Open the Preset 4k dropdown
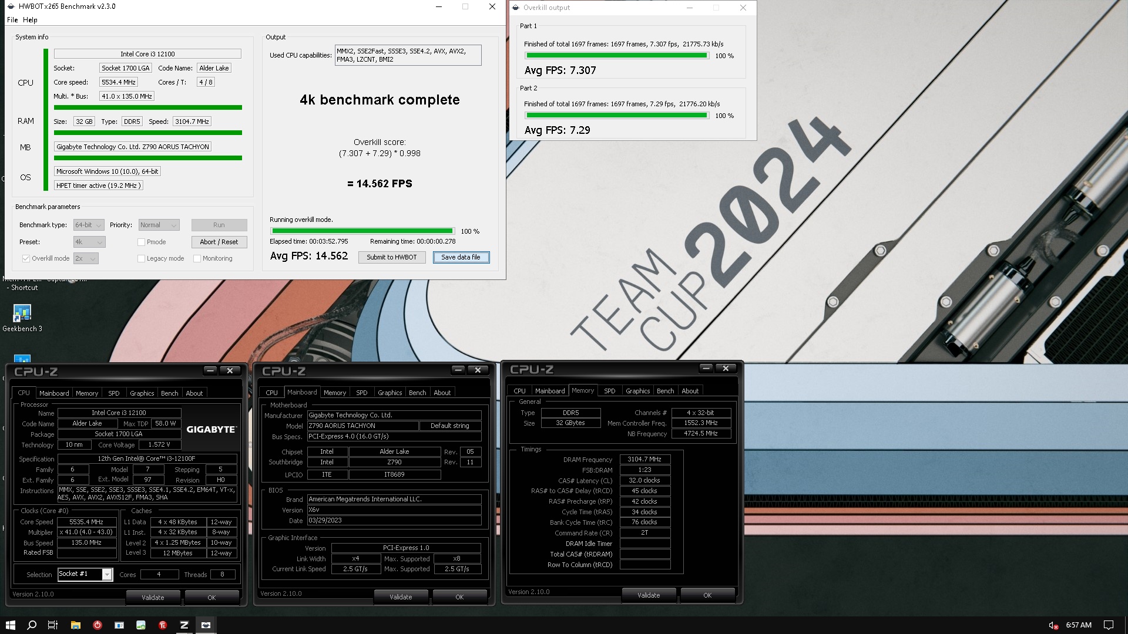 [89, 242]
